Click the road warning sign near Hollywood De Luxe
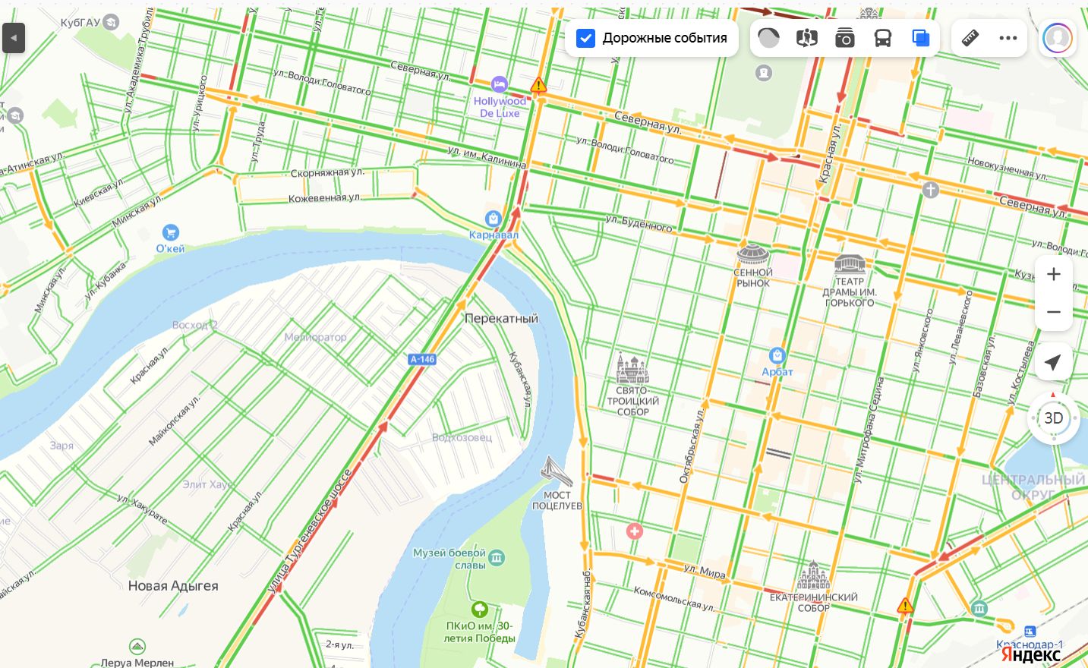 tap(538, 85)
